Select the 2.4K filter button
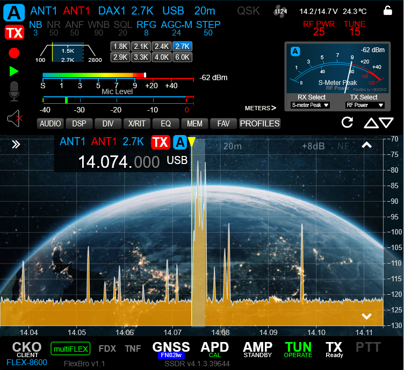 [x=162, y=46]
